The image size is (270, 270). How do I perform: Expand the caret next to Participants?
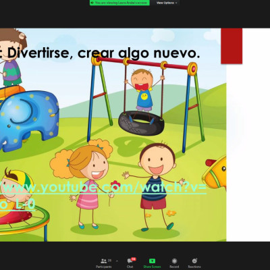[x=117, y=261]
